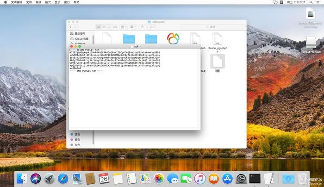Open the 格式 menu in menu bar
The image size is (324, 187).
click(x=48, y=2)
